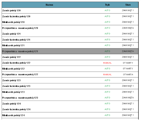
Task: Sort by the Tryb column header
Action: [x=107, y=5]
